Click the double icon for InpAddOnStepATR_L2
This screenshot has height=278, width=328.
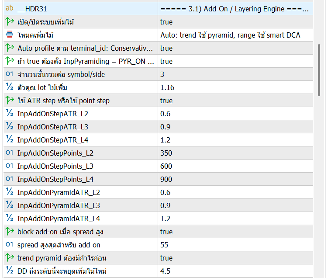point(9,114)
